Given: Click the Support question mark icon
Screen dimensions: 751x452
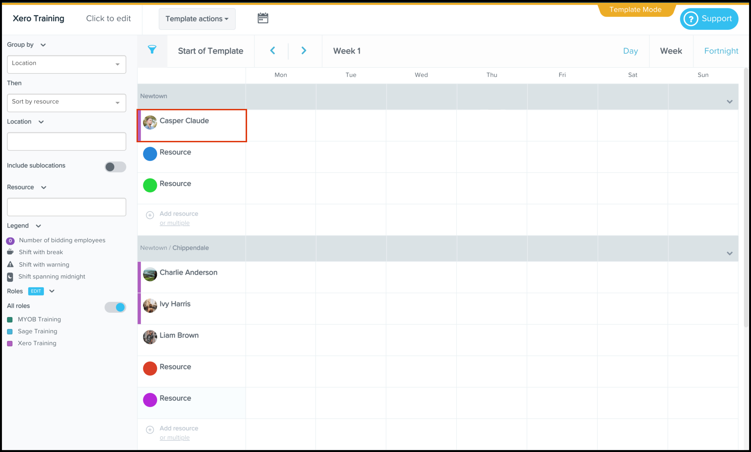Looking at the screenshot, I should coord(691,19).
